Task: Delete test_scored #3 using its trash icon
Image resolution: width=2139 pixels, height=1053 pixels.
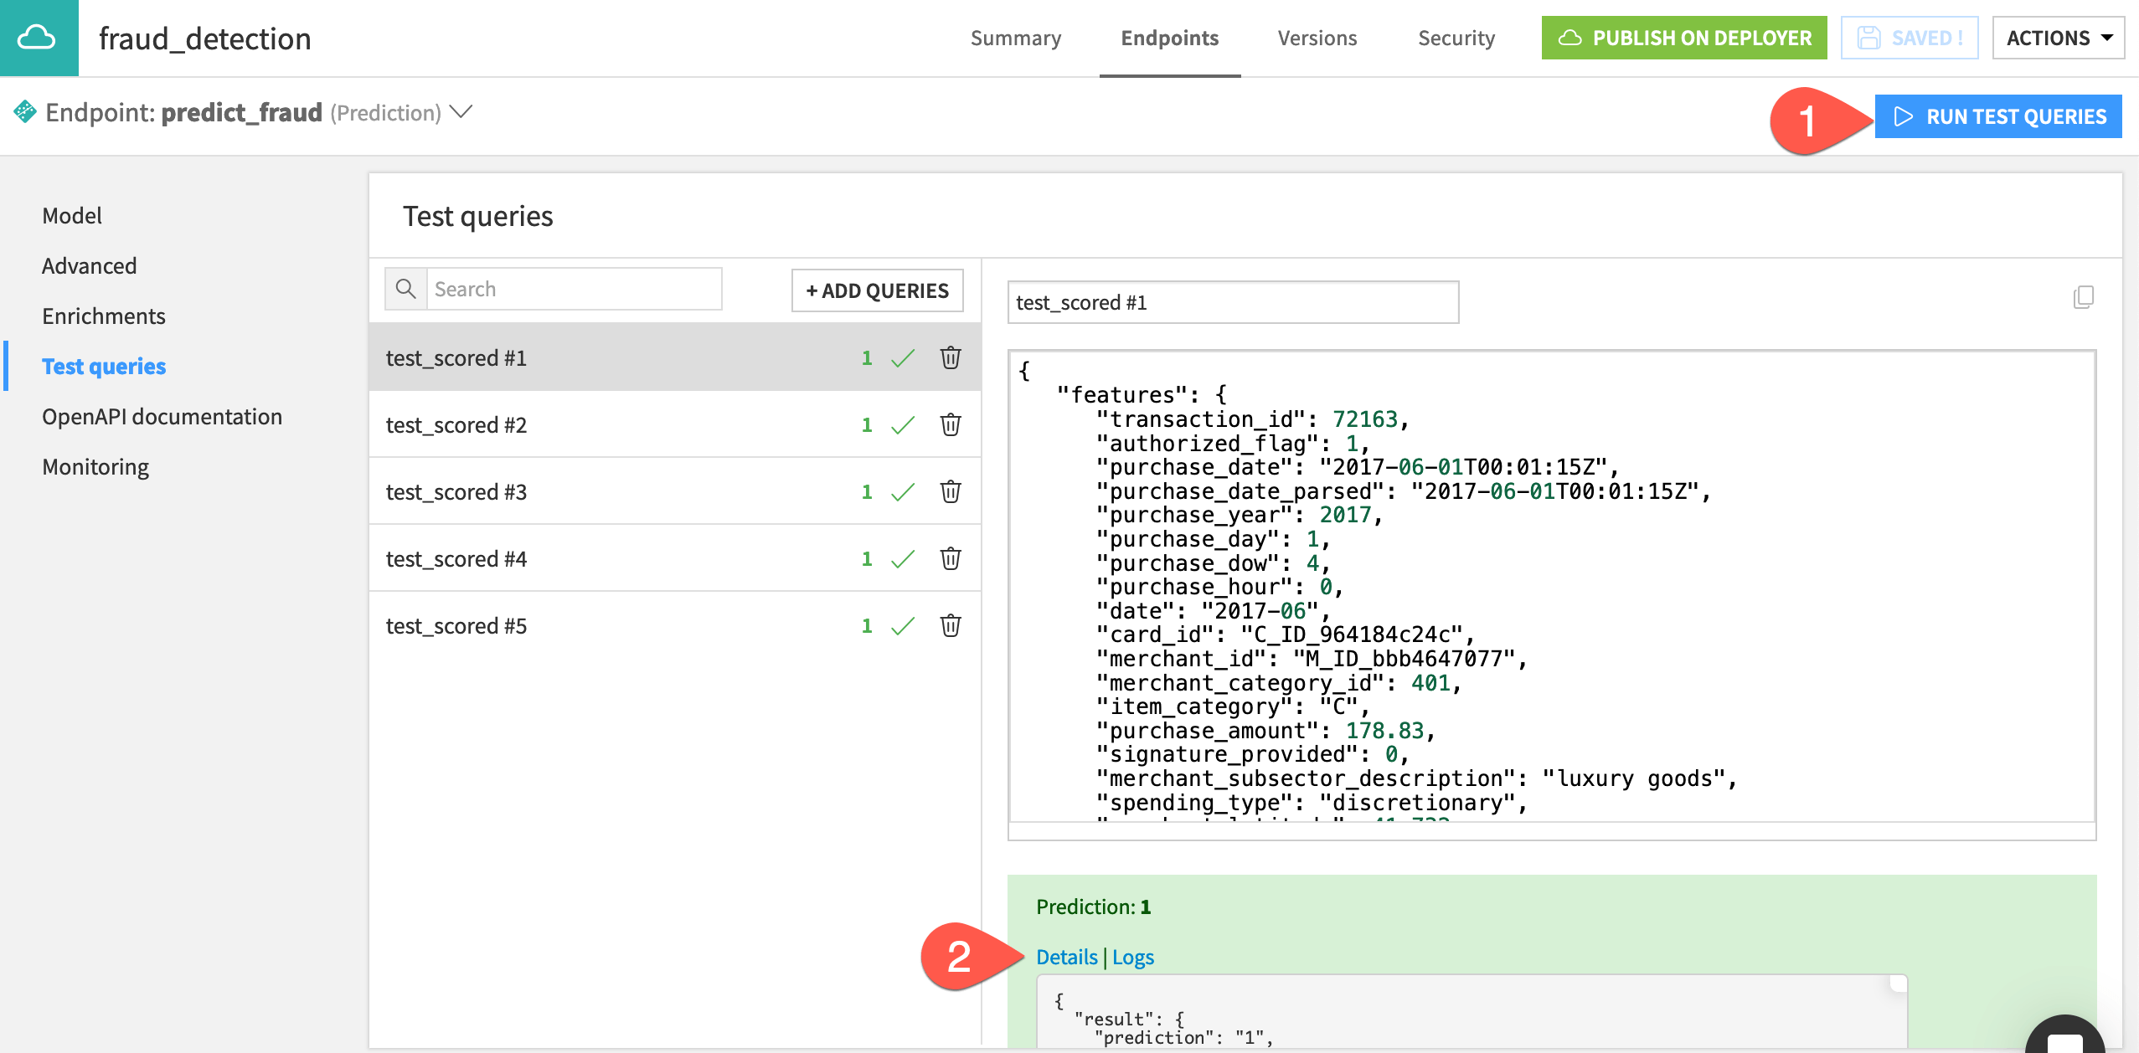Action: pos(951,491)
